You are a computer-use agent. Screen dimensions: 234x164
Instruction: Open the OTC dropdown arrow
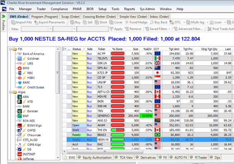pos(184,22)
